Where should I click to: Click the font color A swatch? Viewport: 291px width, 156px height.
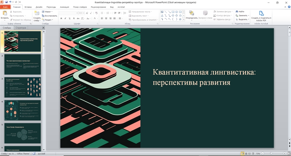click(95, 18)
